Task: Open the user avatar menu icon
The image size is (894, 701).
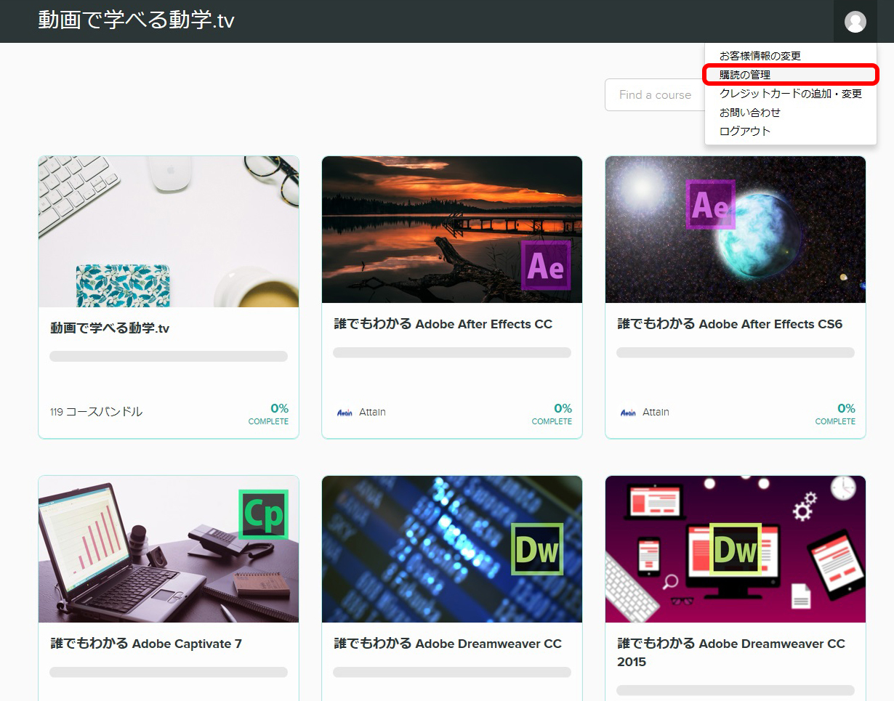Action: (x=855, y=22)
